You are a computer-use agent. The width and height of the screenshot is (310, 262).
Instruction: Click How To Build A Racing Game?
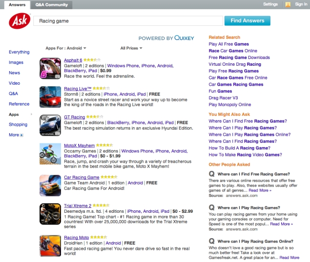coord(239,148)
